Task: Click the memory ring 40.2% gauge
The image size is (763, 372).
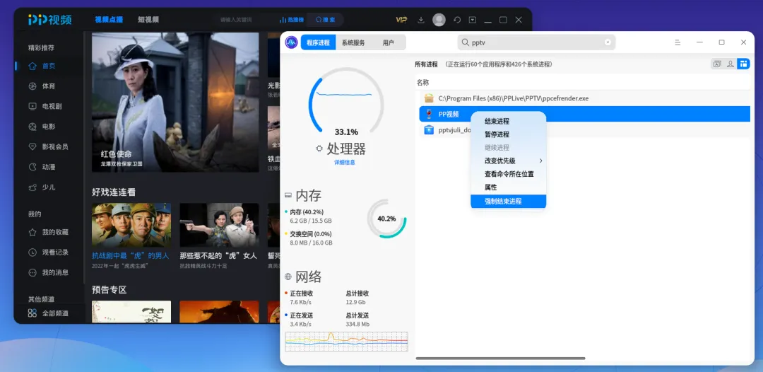Action: pos(387,219)
